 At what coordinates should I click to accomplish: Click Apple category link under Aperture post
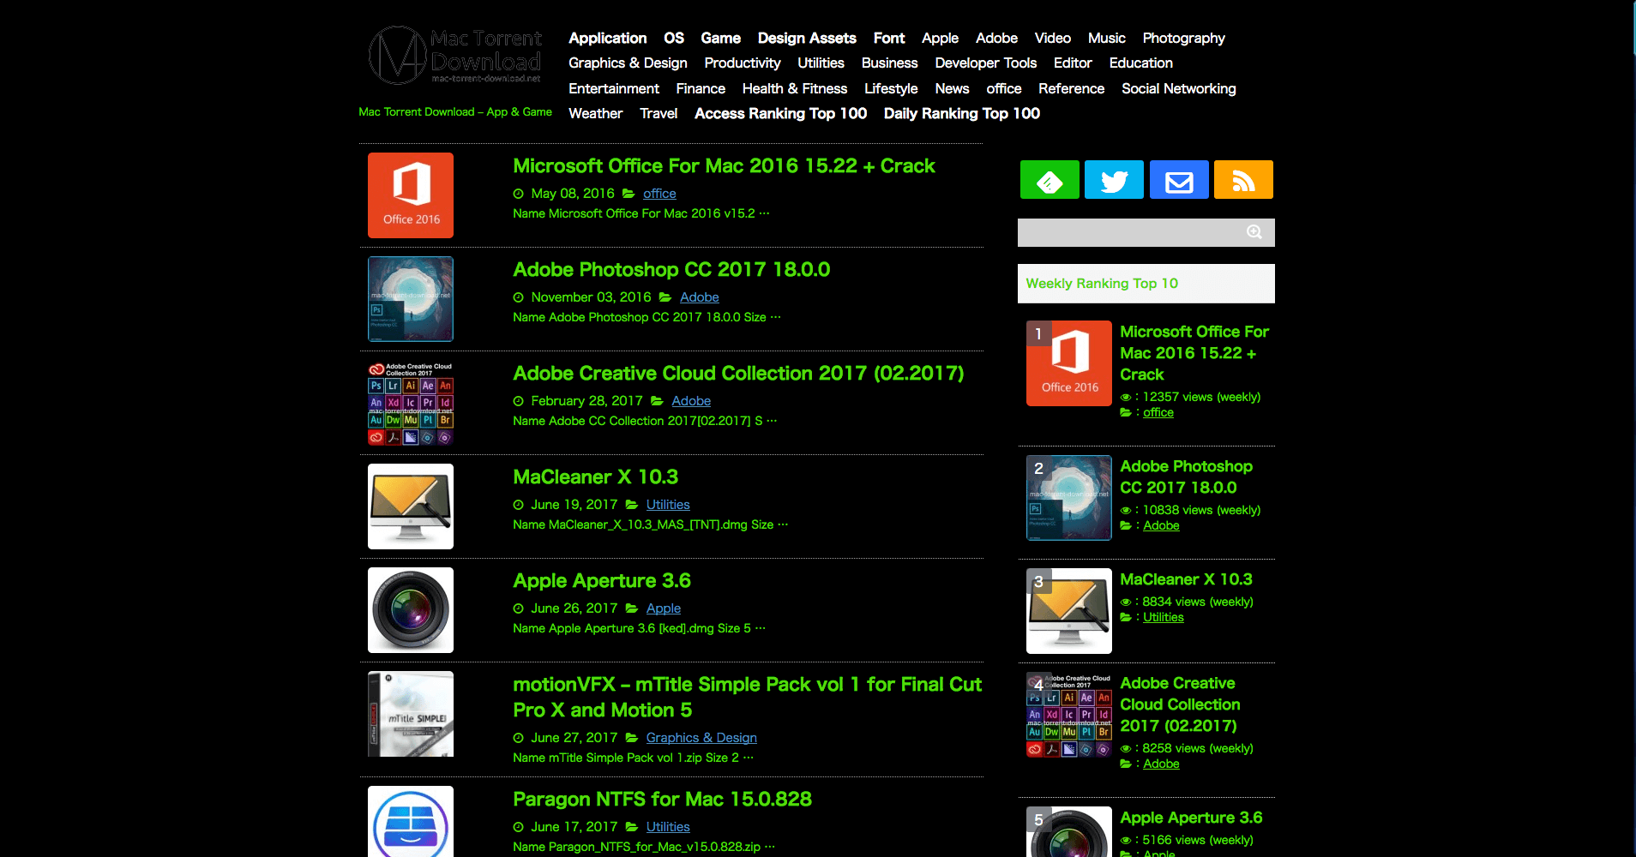coord(664,608)
